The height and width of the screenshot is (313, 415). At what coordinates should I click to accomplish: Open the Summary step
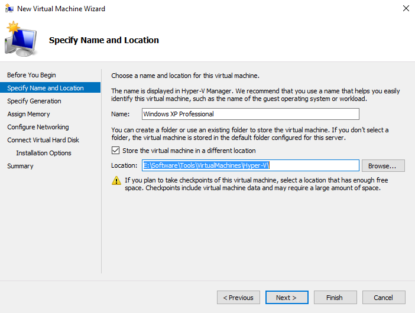click(x=20, y=166)
